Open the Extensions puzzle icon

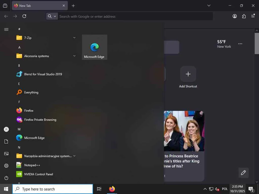(244, 16)
